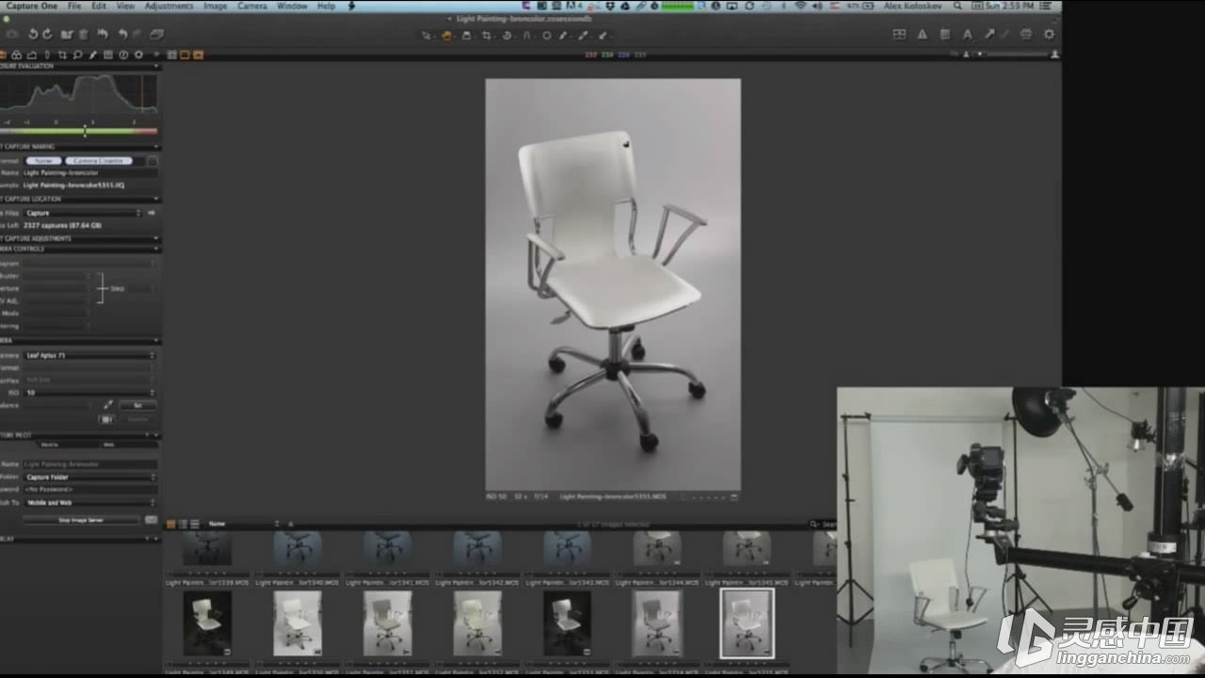1205x678 pixels.
Task: Open the metadata info tool tab
Action: point(123,55)
